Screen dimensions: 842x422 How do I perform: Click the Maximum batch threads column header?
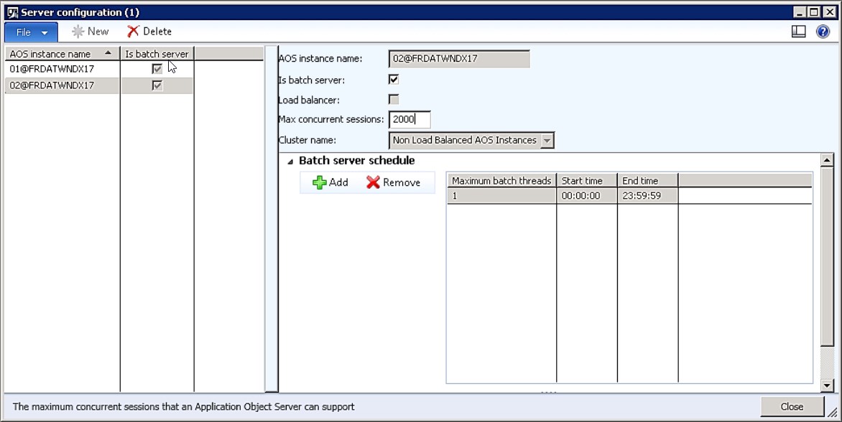pos(501,181)
